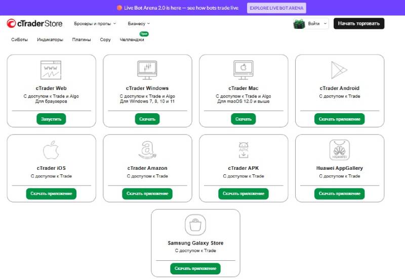The image size is (405, 279).
Task: Click the cTrader Web title
Action: point(51,88)
